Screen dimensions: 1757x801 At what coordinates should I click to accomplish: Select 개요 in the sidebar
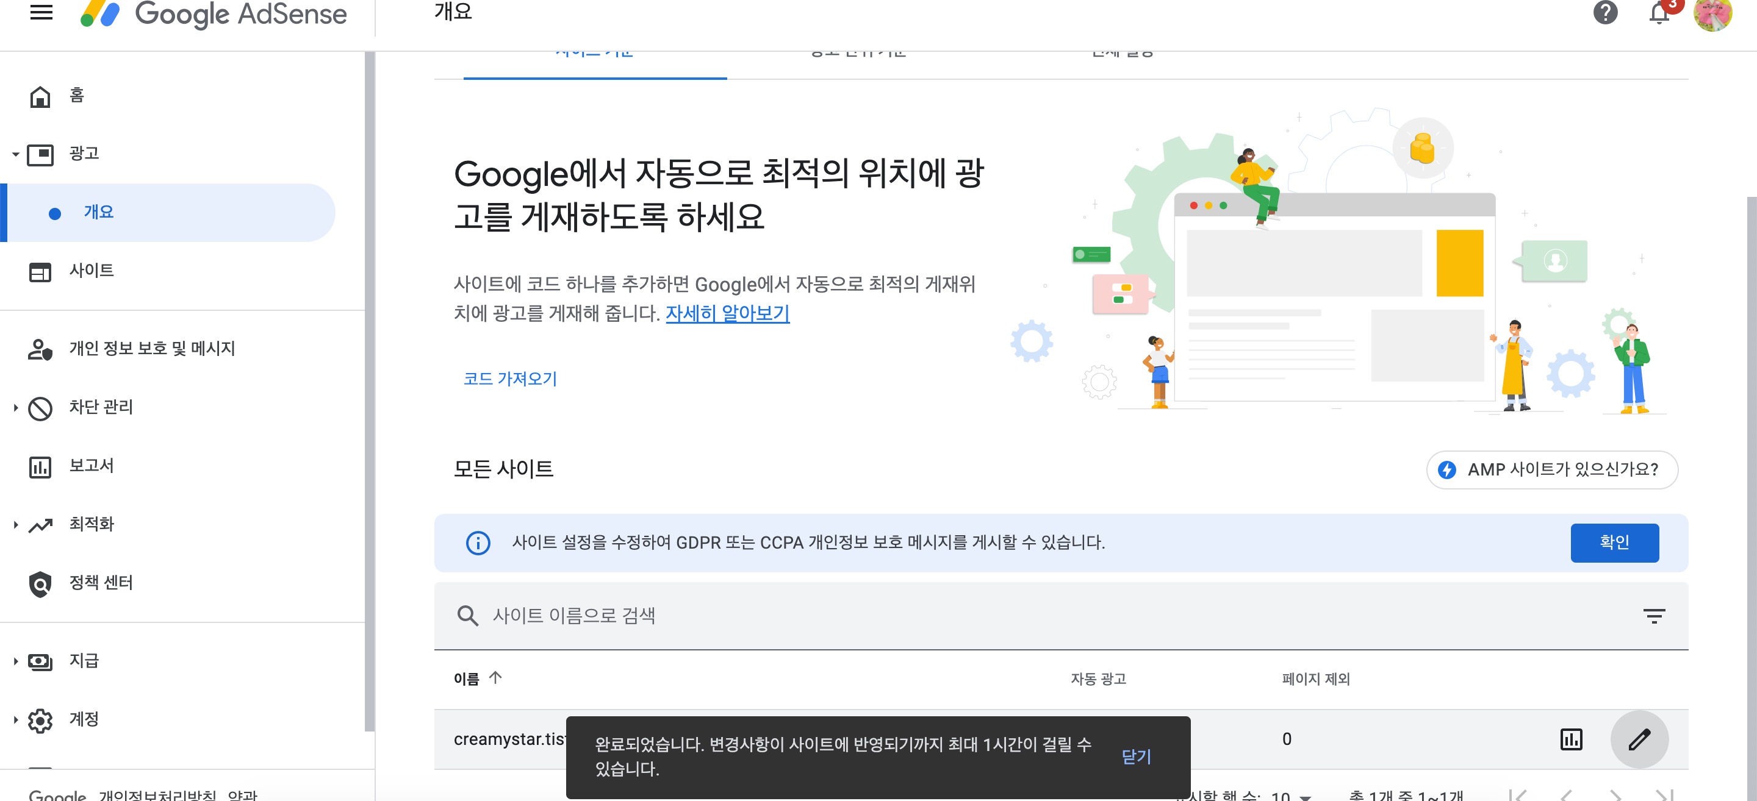pos(167,212)
